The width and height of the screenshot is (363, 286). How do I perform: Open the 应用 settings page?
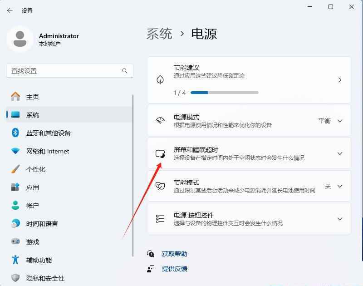(x=70, y=187)
